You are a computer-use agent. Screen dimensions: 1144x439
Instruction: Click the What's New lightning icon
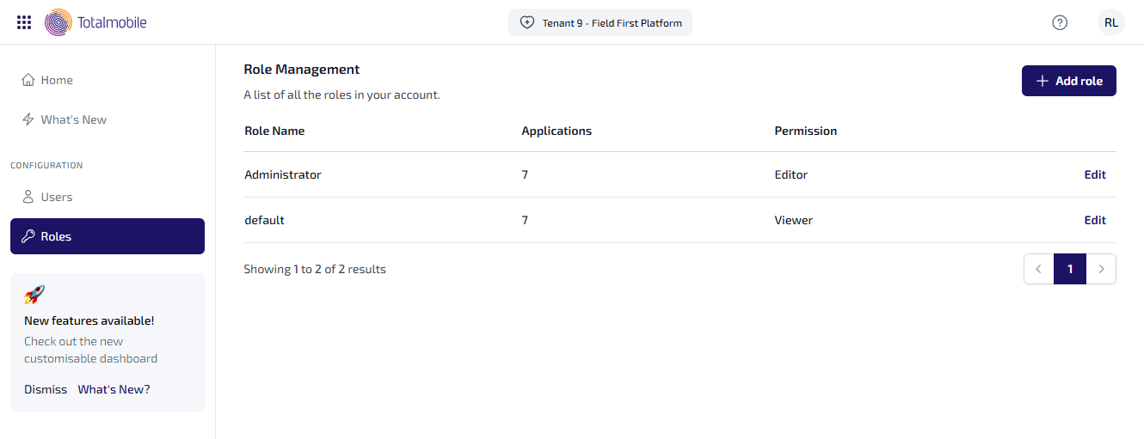click(x=28, y=119)
